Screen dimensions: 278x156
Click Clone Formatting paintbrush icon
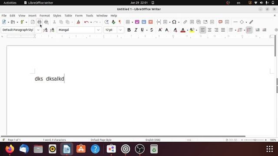pos(78,22)
